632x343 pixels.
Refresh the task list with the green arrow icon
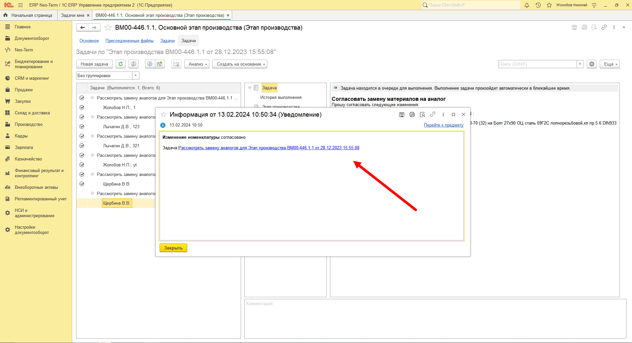pyautogui.click(x=121, y=64)
